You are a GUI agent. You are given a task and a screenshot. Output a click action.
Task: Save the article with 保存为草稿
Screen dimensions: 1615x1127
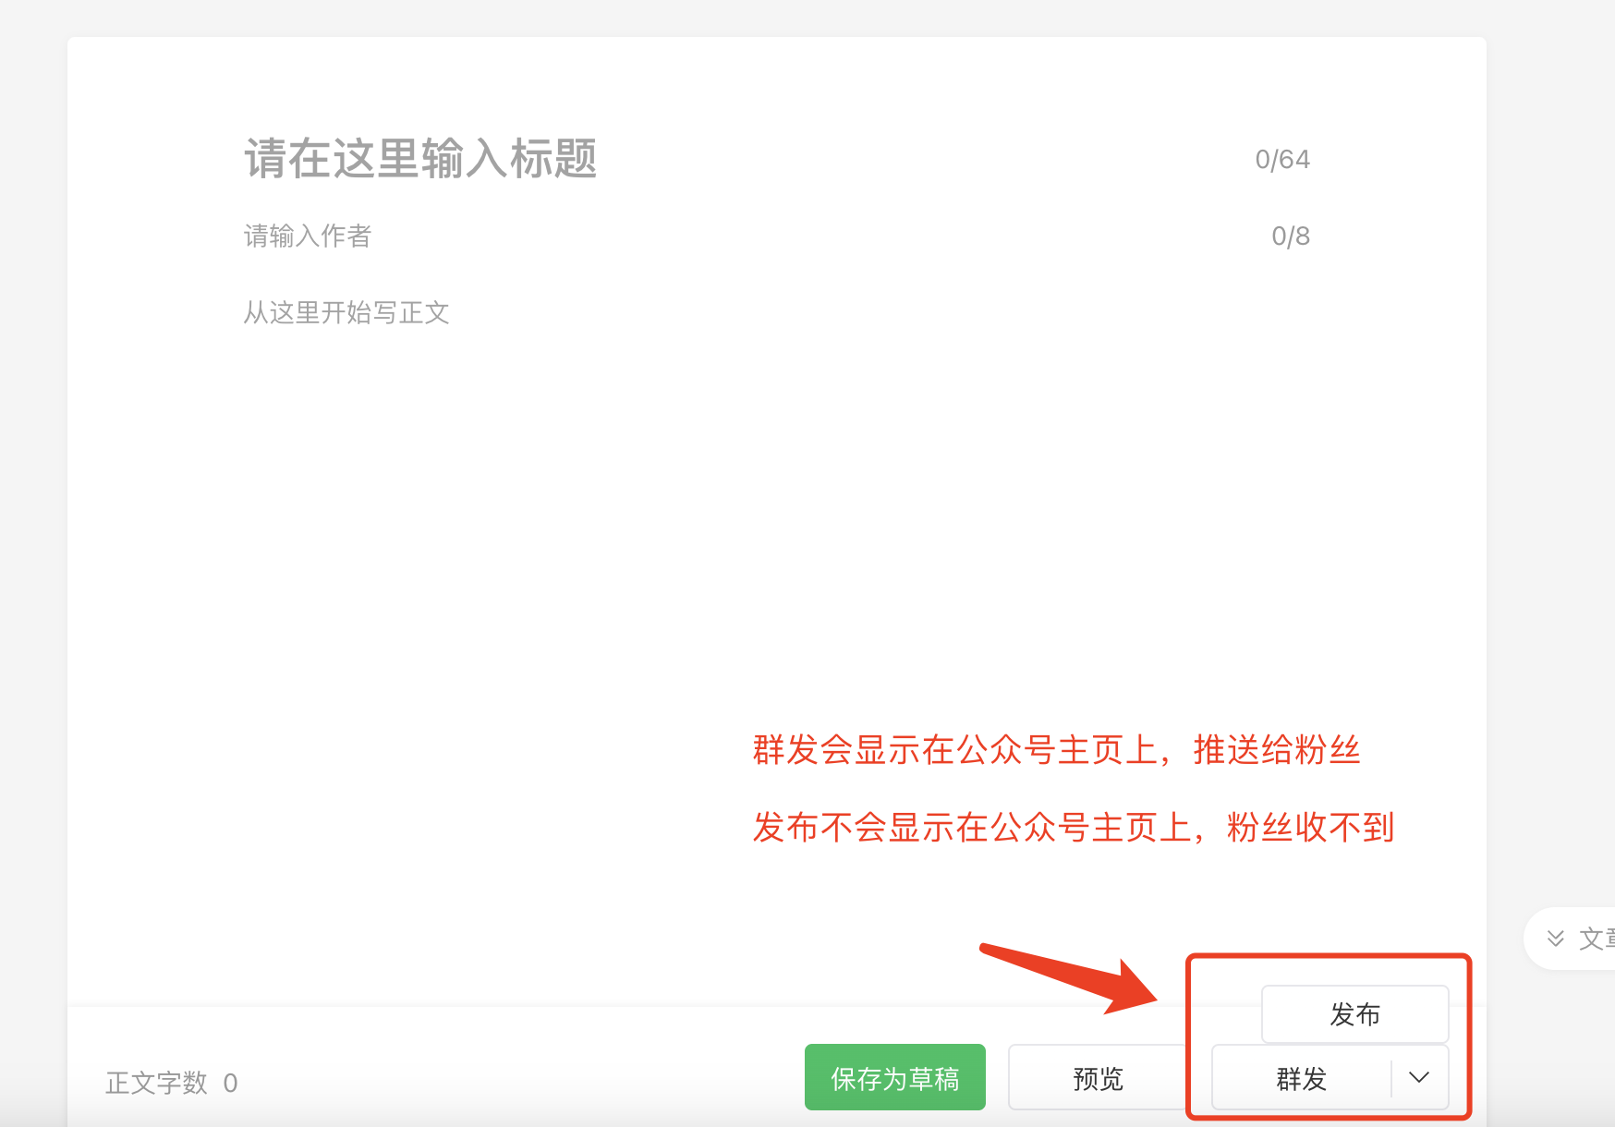click(x=894, y=1077)
